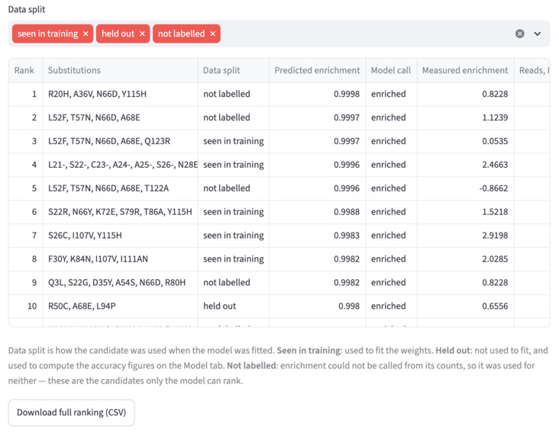Select measured enrichment value 0.0535
Viewport: 559px width, 437px height.
point(466,141)
